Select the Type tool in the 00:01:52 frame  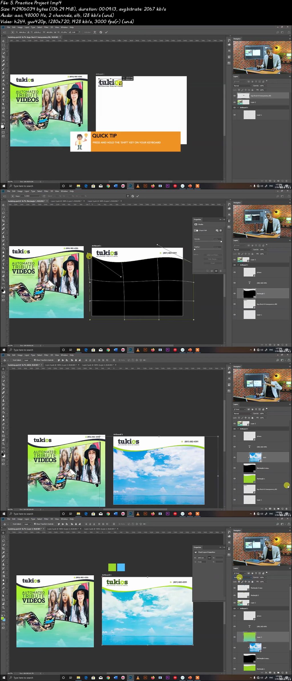[3, 100]
